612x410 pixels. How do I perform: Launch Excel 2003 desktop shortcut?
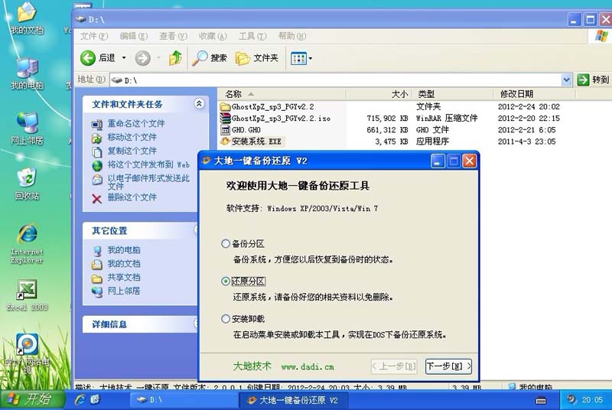pos(27,295)
